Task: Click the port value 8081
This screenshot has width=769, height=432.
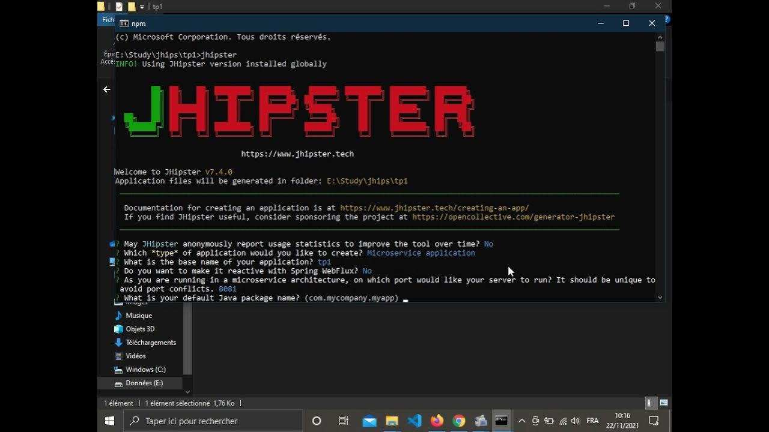Action: pyautogui.click(x=228, y=289)
